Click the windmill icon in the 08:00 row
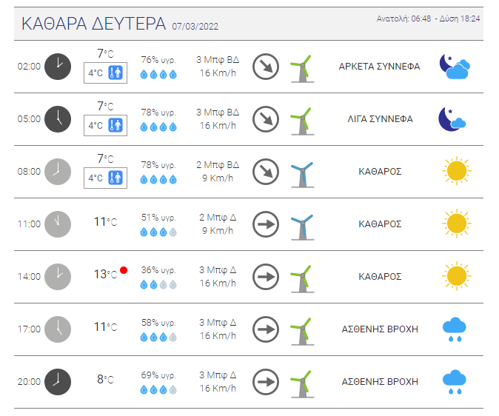499x416 pixels. [301, 172]
